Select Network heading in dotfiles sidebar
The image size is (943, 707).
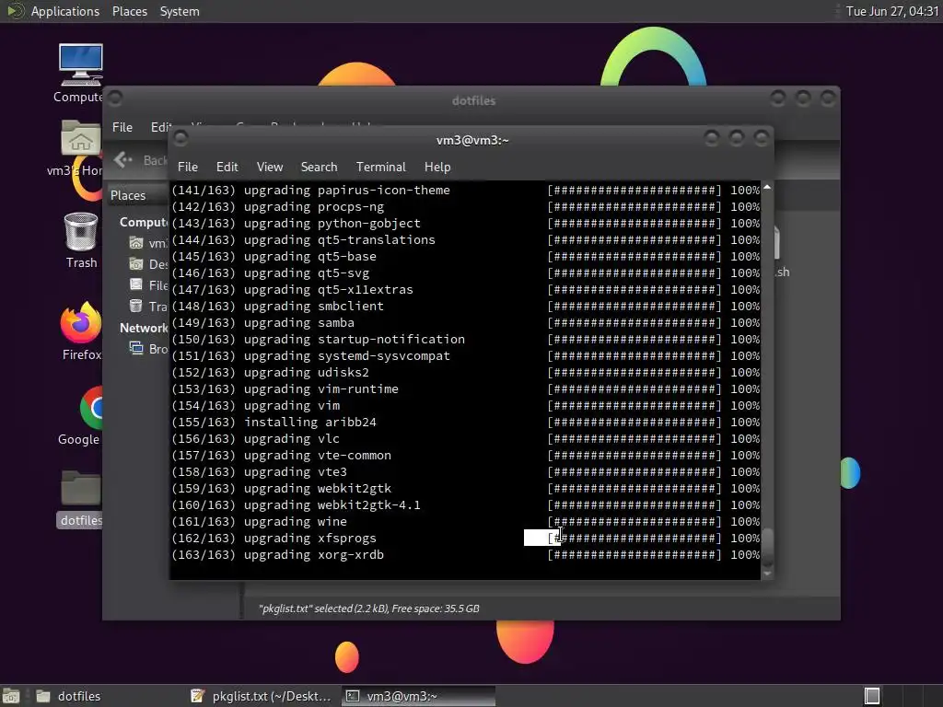pyautogui.click(x=143, y=328)
